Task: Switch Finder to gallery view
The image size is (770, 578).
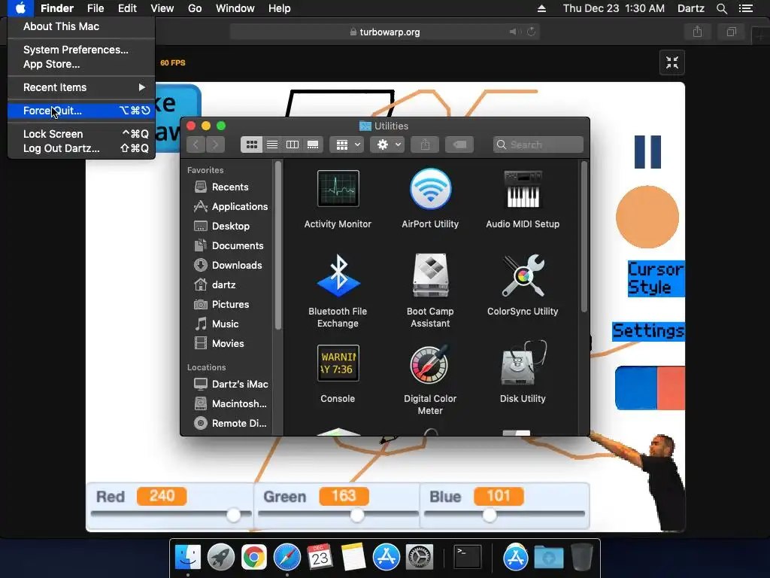Action: point(313,144)
